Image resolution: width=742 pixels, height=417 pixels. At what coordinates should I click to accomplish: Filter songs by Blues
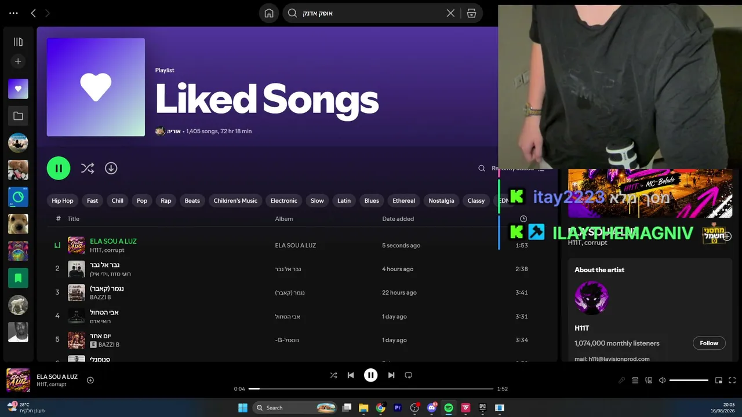pyautogui.click(x=372, y=201)
